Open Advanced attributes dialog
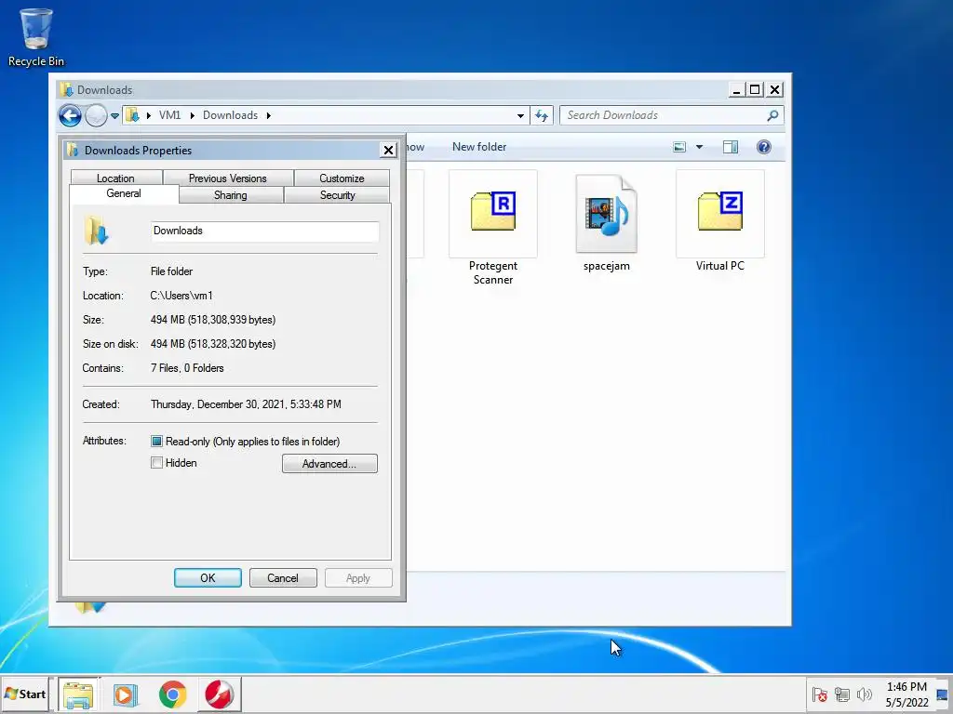This screenshot has width=953, height=714. 329,464
